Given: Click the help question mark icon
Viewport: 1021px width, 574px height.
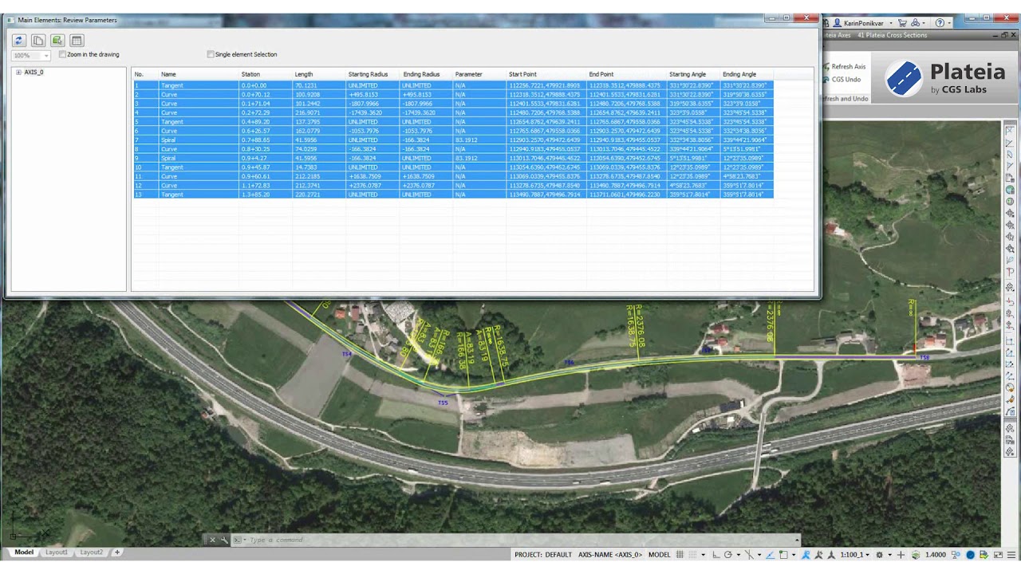Looking at the screenshot, I should pos(940,23).
